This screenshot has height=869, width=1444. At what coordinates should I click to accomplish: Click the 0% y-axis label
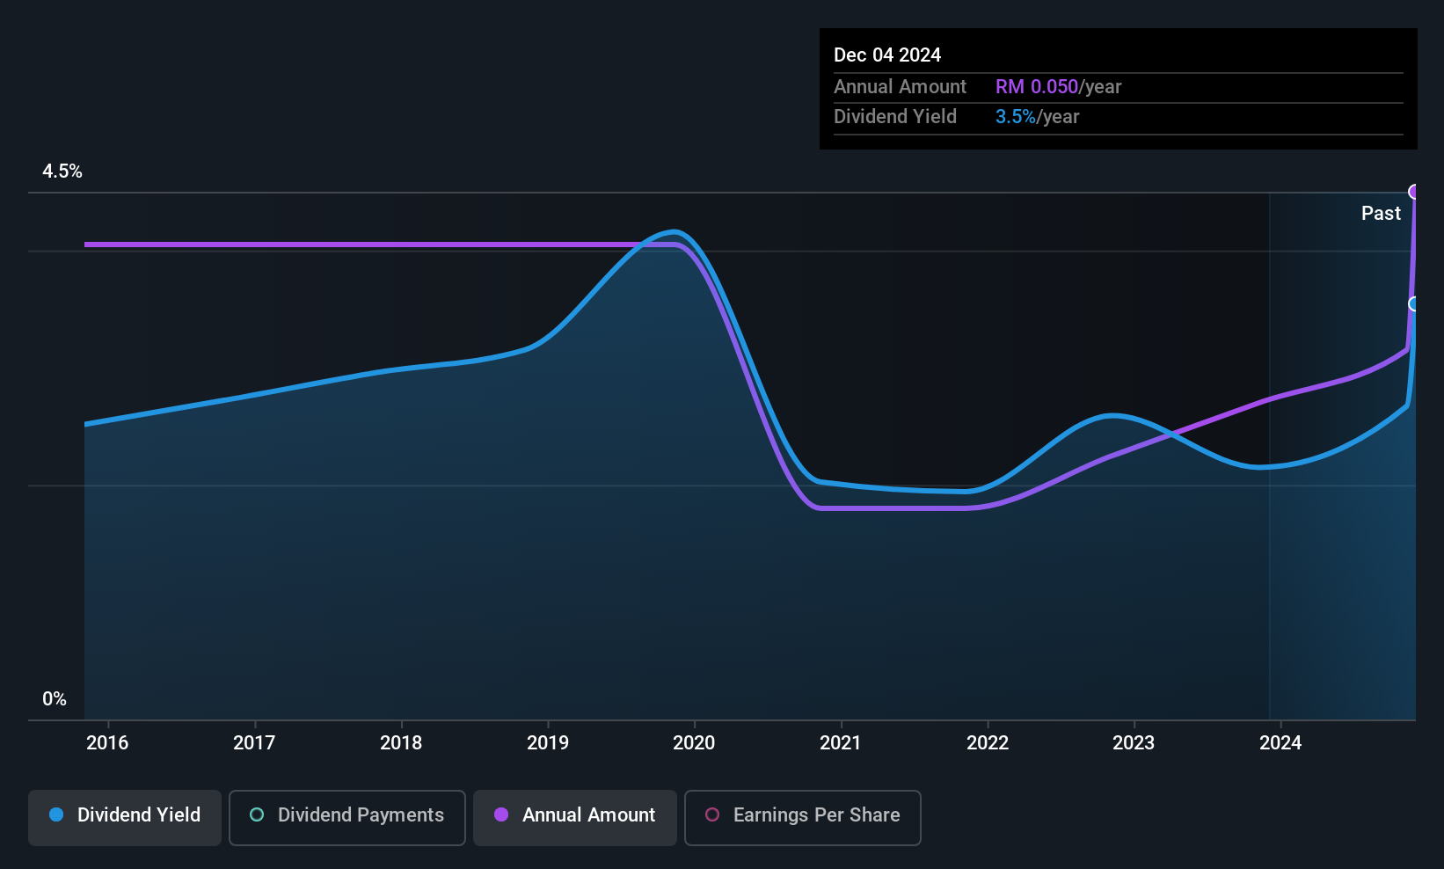point(55,699)
